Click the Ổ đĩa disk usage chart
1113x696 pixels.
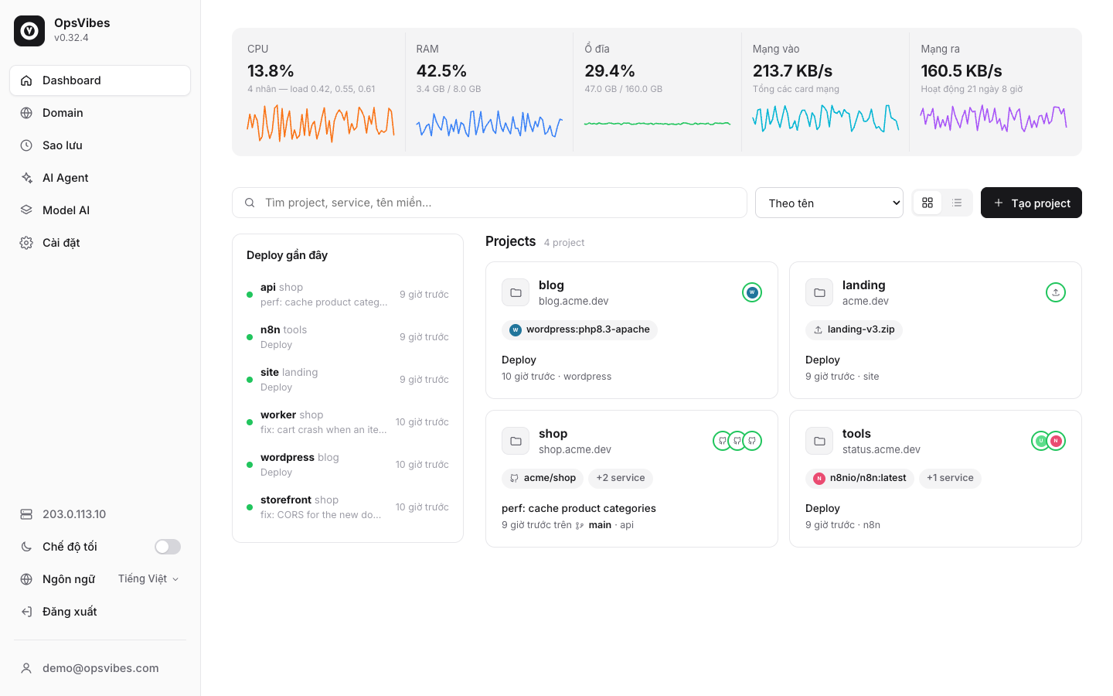[657, 123]
